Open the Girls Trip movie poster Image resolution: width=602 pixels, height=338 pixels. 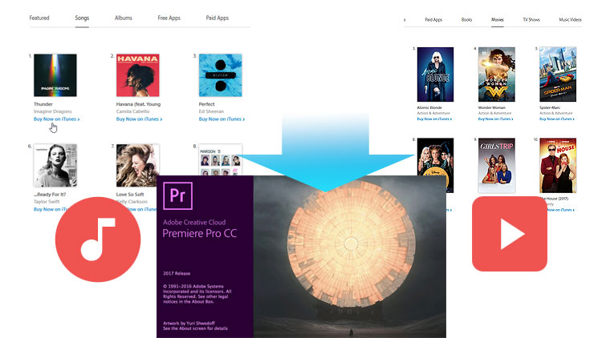point(495,165)
